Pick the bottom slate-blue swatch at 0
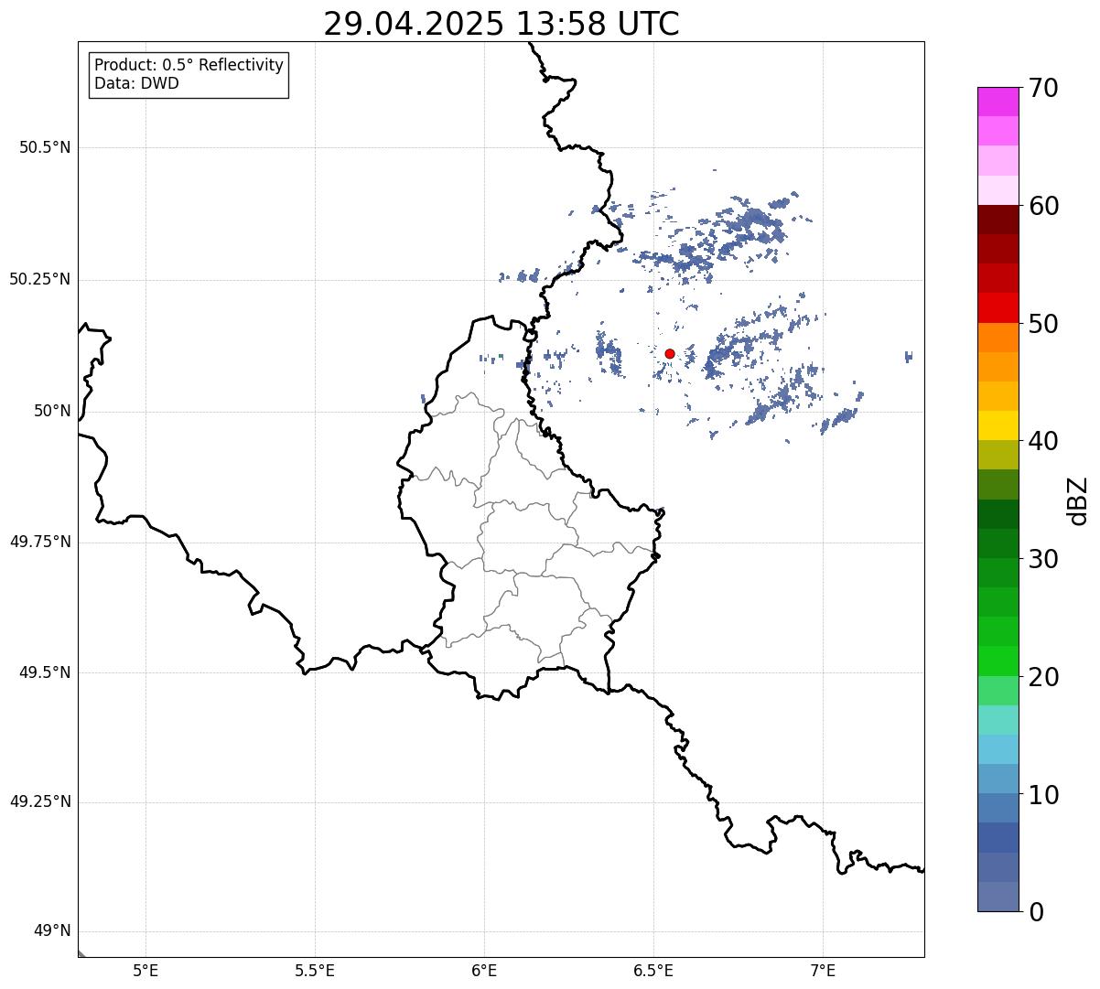Screen dimensions: 1100x989 click(998, 897)
